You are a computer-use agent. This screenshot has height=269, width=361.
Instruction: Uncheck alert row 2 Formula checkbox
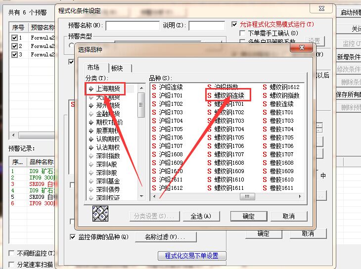point(14,46)
